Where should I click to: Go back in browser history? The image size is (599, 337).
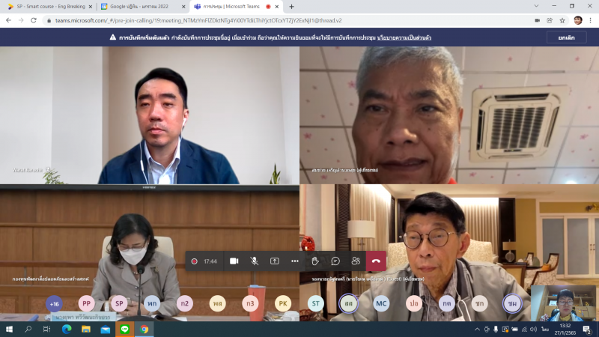click(8, 20)
